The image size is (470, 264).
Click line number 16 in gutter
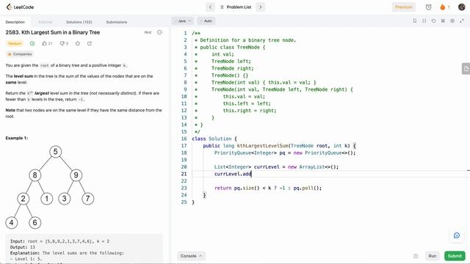tap(184, 139)
